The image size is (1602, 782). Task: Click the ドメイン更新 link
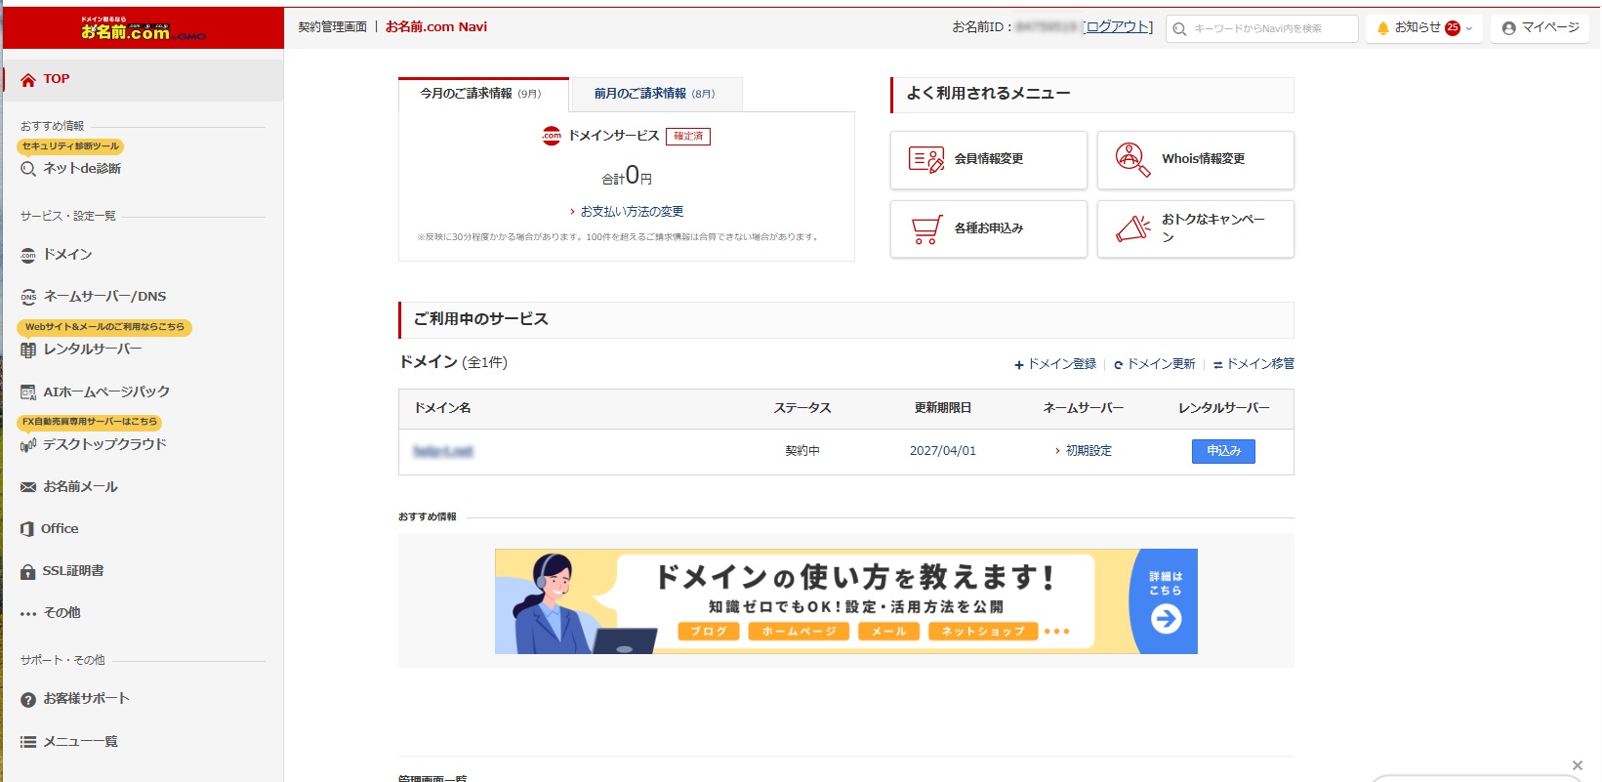1155,364
